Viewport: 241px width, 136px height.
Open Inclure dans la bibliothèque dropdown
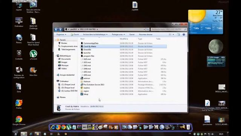coord(95,34)
